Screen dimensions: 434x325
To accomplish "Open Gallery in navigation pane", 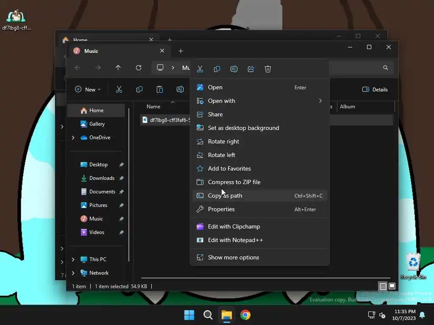I will tap(96, 124).
